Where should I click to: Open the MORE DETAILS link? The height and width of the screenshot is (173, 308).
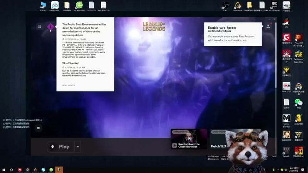coord(69,85)
